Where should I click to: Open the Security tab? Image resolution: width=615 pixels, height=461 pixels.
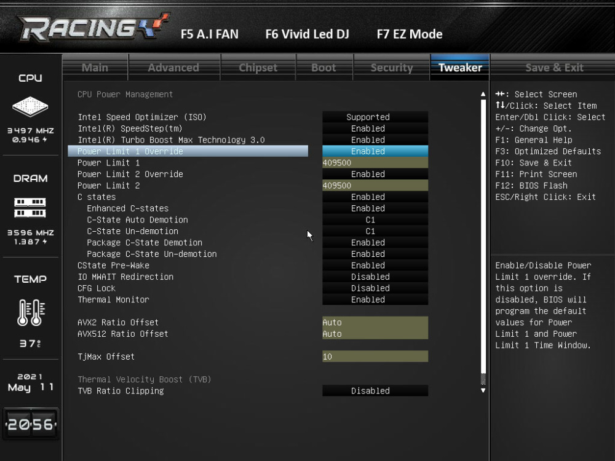point(392,68)
